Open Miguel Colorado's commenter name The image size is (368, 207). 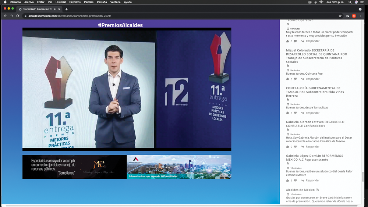[316, 56]
